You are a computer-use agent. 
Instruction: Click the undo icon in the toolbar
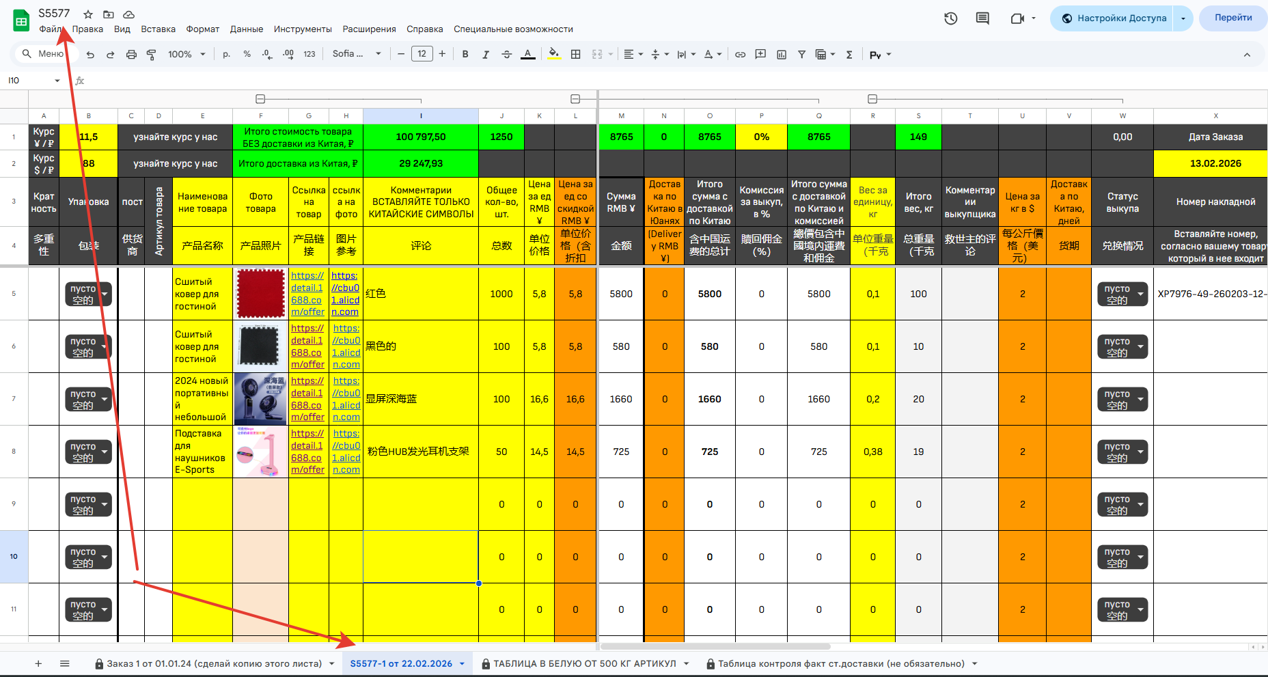[x=90, y=55]
